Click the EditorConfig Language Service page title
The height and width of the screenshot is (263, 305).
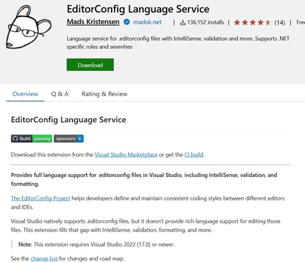click(138, 9)
